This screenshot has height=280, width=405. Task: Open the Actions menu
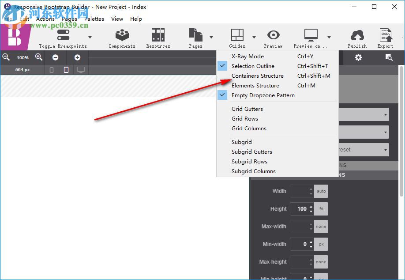[45, 19]
